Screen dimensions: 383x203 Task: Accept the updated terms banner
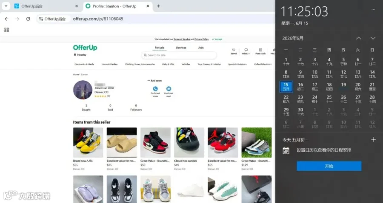tap(217, 39)
